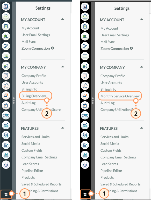Click the megaphone campaigns icon in right screenshot
Image resolution: width=151 pixels, height=200 pixels.
[x=85, y=66]
